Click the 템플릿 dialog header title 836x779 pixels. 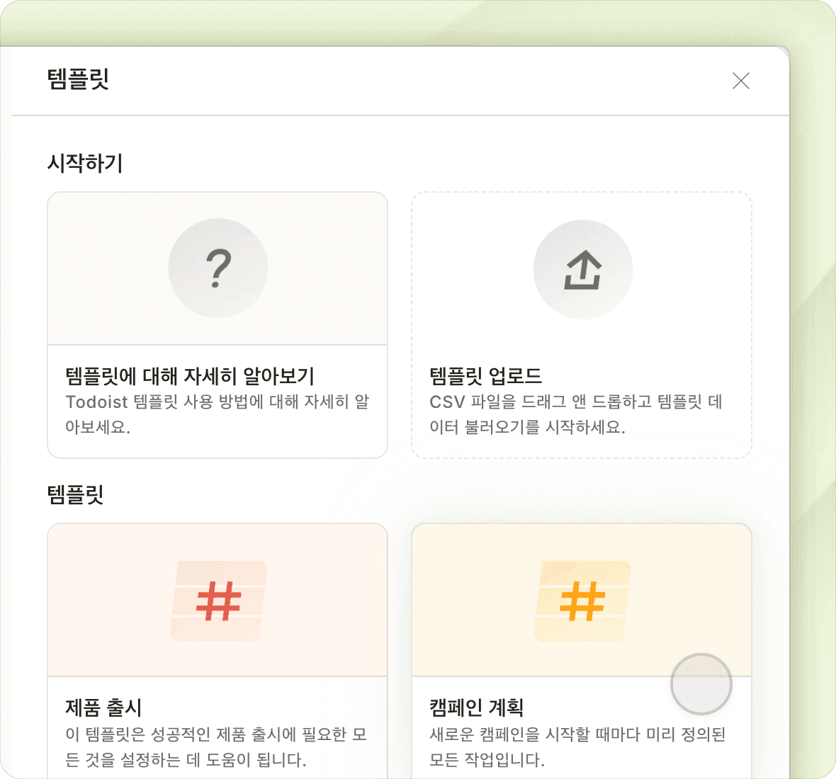[78, 79]
